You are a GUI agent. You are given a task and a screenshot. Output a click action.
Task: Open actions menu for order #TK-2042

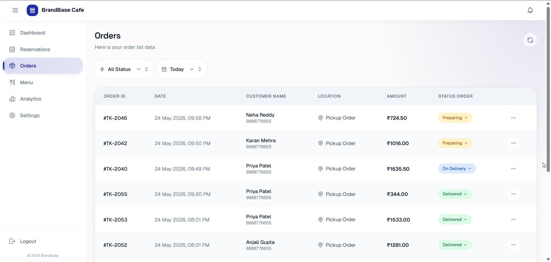pos(513,143)
